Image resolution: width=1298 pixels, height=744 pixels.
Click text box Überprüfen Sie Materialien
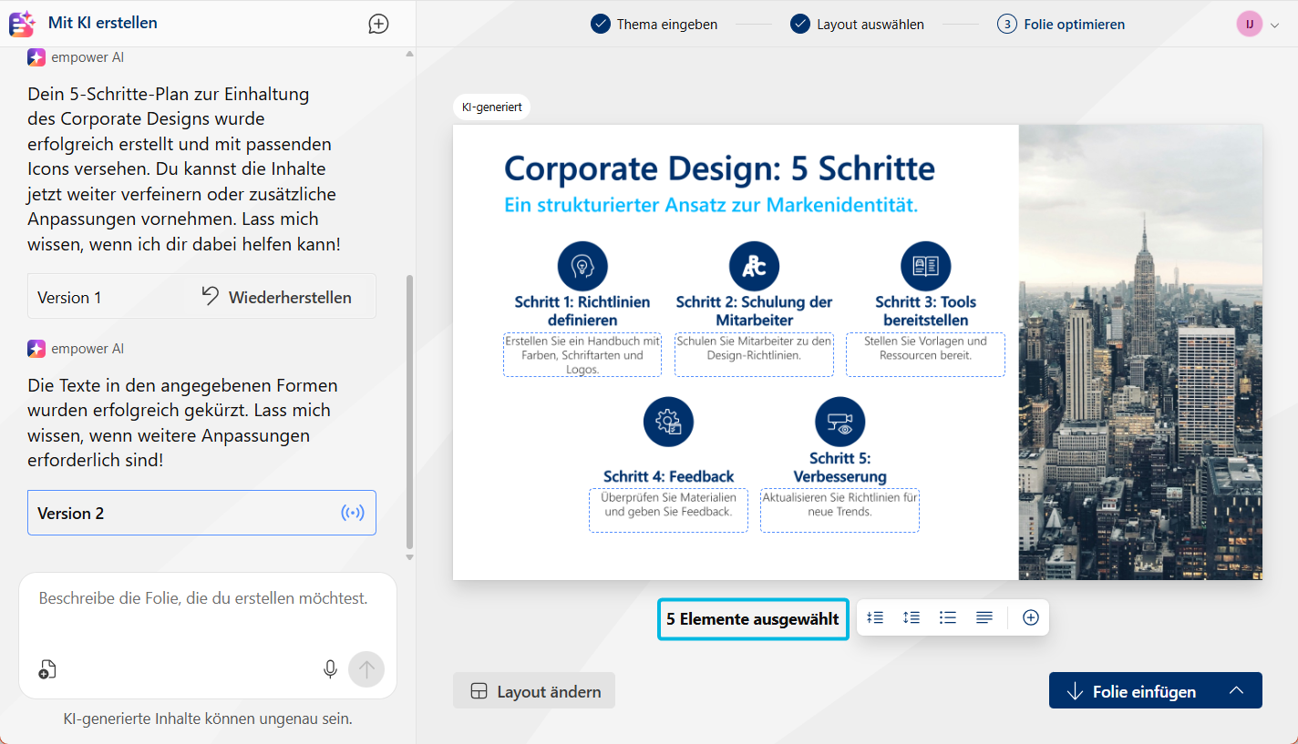click(668, 511)
